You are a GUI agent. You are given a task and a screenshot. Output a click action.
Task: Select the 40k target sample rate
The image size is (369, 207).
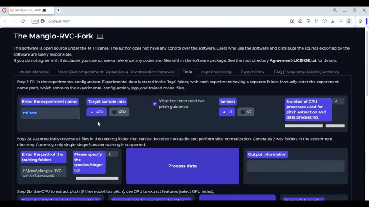pyautogui.click(x=97, y=112)
